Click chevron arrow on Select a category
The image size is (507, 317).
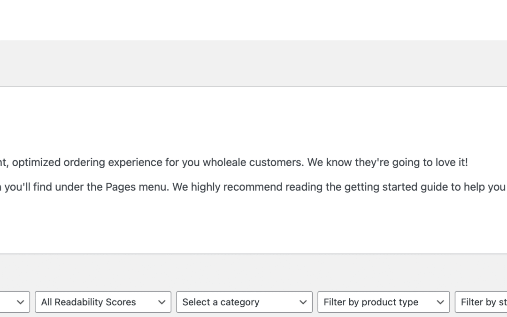pyautogui.click(x=303, y=302)
